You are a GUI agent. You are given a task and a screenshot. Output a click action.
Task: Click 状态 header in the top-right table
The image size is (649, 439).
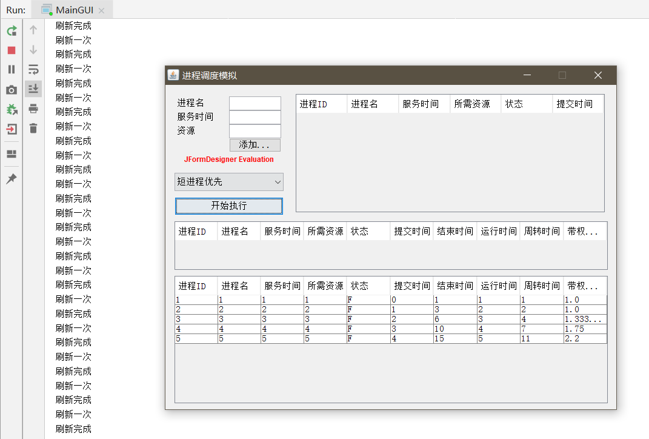[527, 104]
